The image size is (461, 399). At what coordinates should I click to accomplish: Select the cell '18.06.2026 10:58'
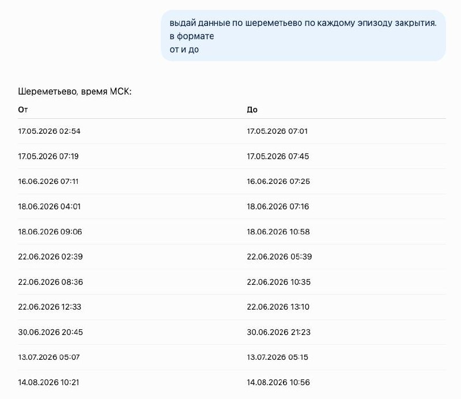(x=278, y=232)
